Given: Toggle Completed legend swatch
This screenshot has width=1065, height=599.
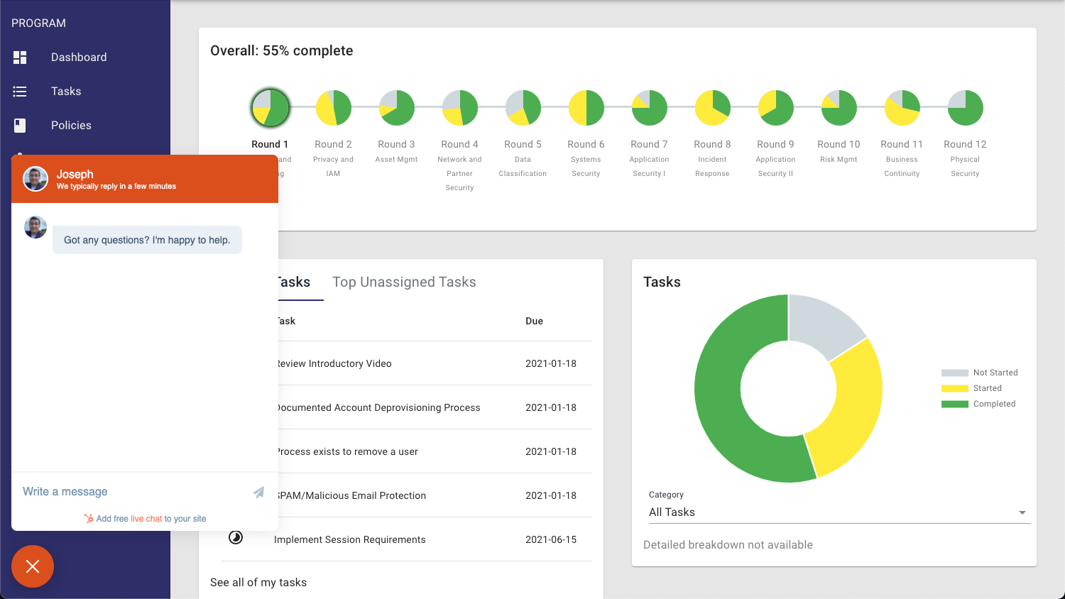Looking at the screenshot, I should pos(954,404).
